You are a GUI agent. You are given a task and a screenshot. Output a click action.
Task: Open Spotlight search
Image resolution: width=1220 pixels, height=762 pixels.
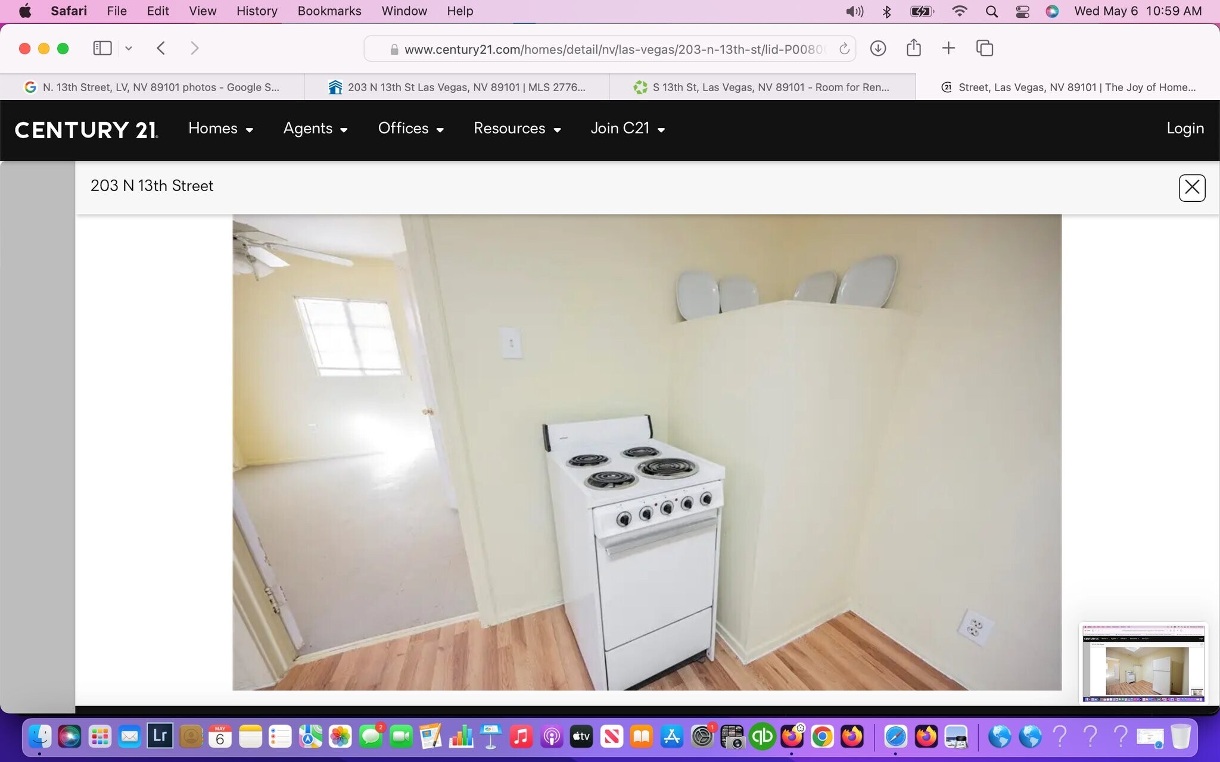tap(991, 11)
